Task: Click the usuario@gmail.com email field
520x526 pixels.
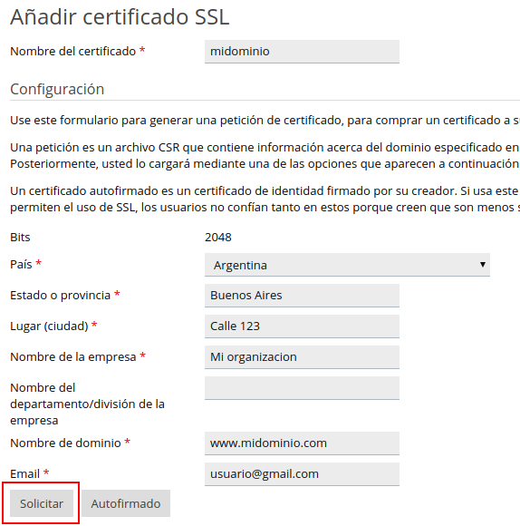Action: [302, 474]
